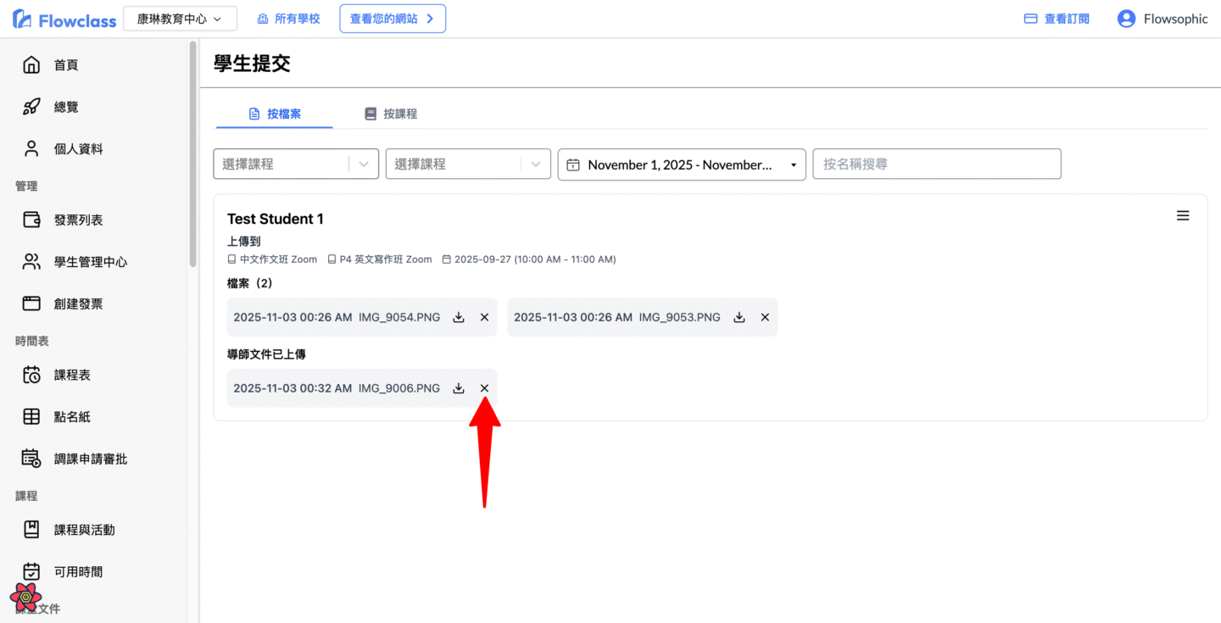This screenshot has height=623, width=1221.
Task: Download the IMG_9054.PNG file
Action: pyautogui.click(x=459, y=317)
